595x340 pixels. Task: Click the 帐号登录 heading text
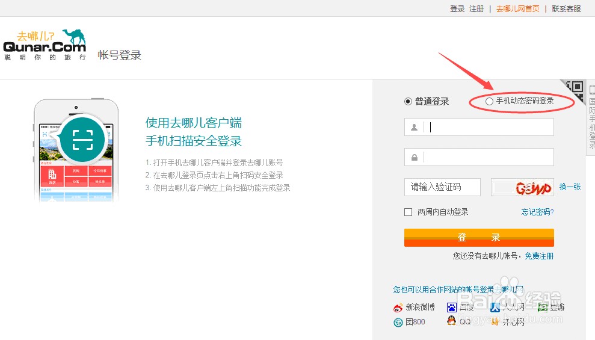(120, 55)
